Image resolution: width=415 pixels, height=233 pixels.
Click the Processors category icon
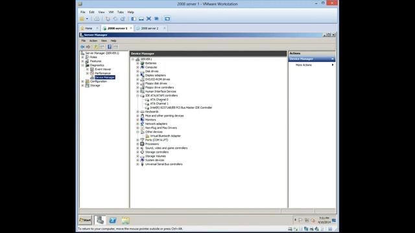pos(142,144)
